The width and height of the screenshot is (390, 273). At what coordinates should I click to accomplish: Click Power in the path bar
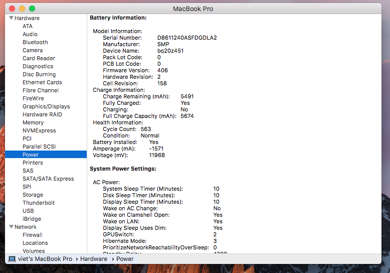tap(125, 259)
